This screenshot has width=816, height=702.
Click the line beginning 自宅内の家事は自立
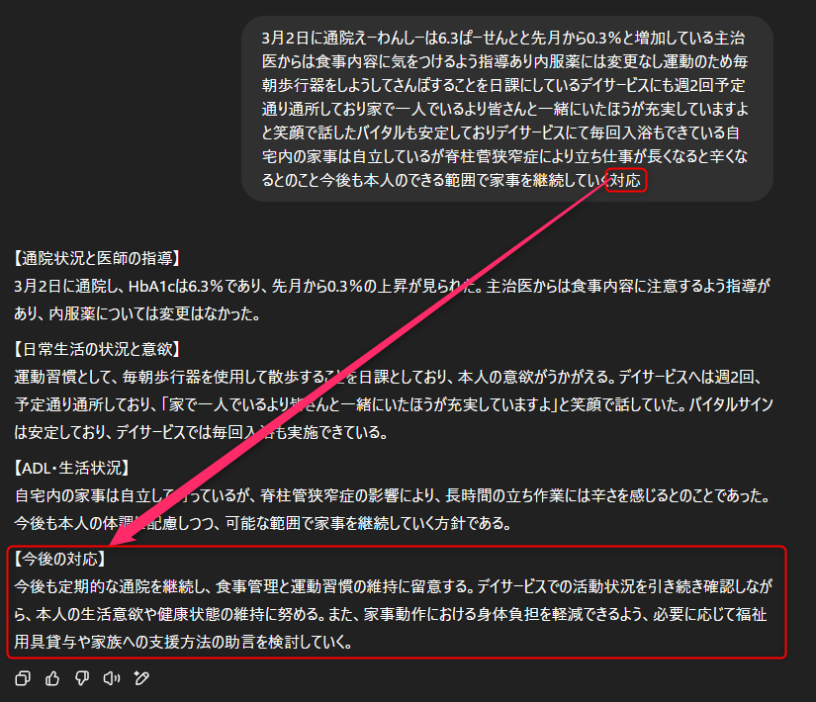click(x=393, y=495)
